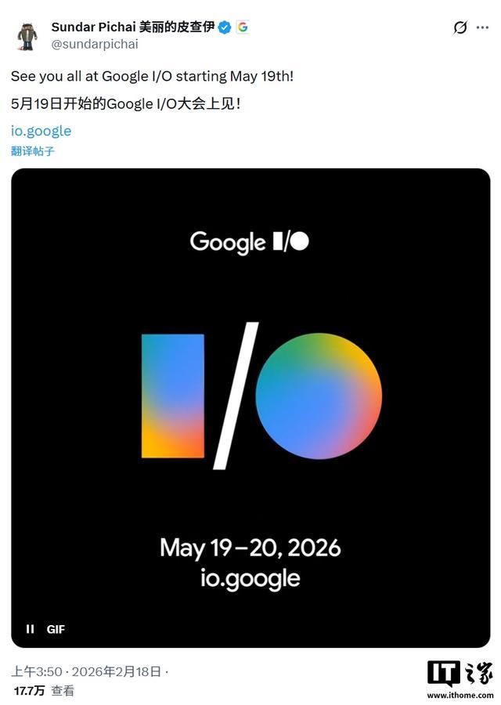Screen dimensions: 501x705
Task: Click the white slash in the I/O graphic
Action: 236,396
